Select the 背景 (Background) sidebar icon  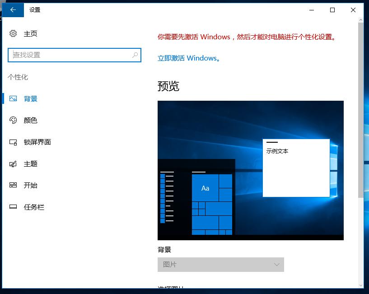pos(13,98)
